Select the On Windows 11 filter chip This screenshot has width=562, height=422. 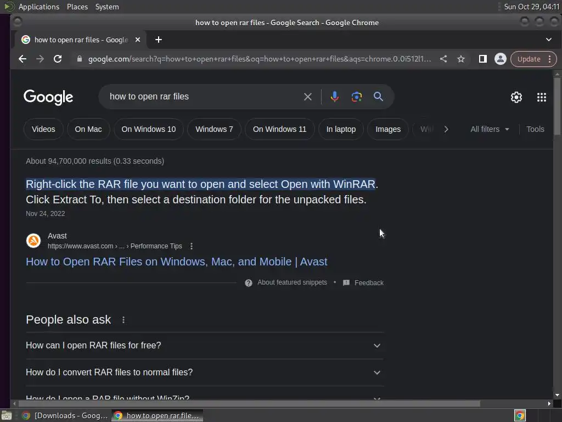pos(279,129)
